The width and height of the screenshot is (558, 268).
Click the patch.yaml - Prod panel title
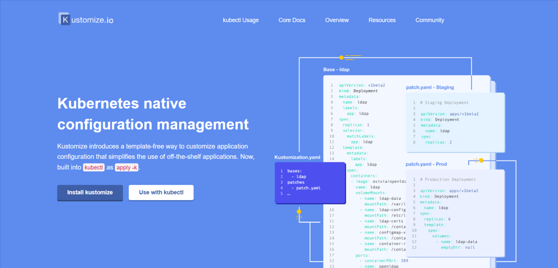[426, 164]
